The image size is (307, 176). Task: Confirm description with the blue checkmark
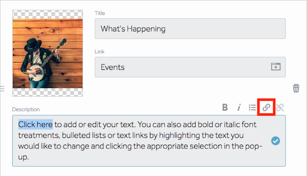click(275, 141)
